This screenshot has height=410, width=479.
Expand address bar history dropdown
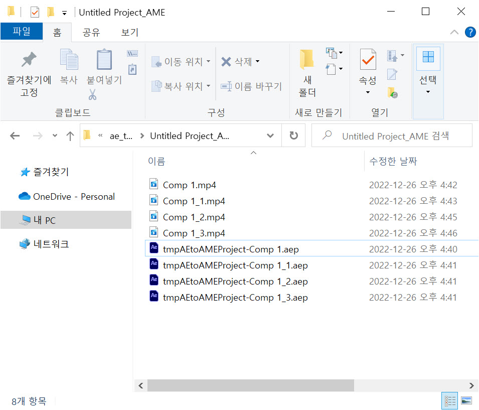pos(270,135)
